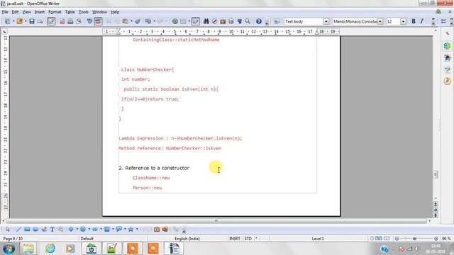Toggle Bold formatting
Viewport: 454px width, 255px height.
pyautogui.click(x=414, y=21)
